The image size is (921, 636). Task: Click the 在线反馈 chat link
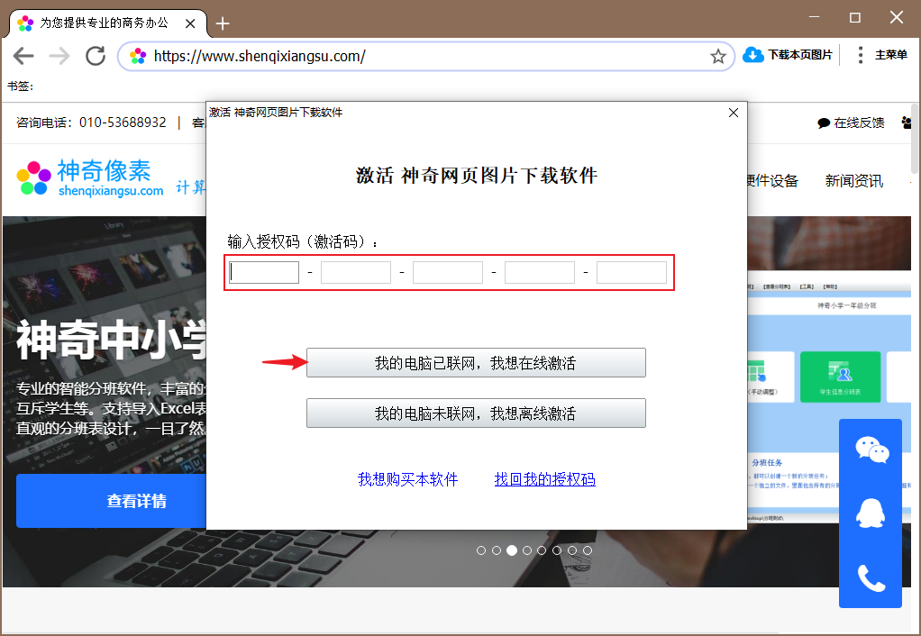coord(851,123)
